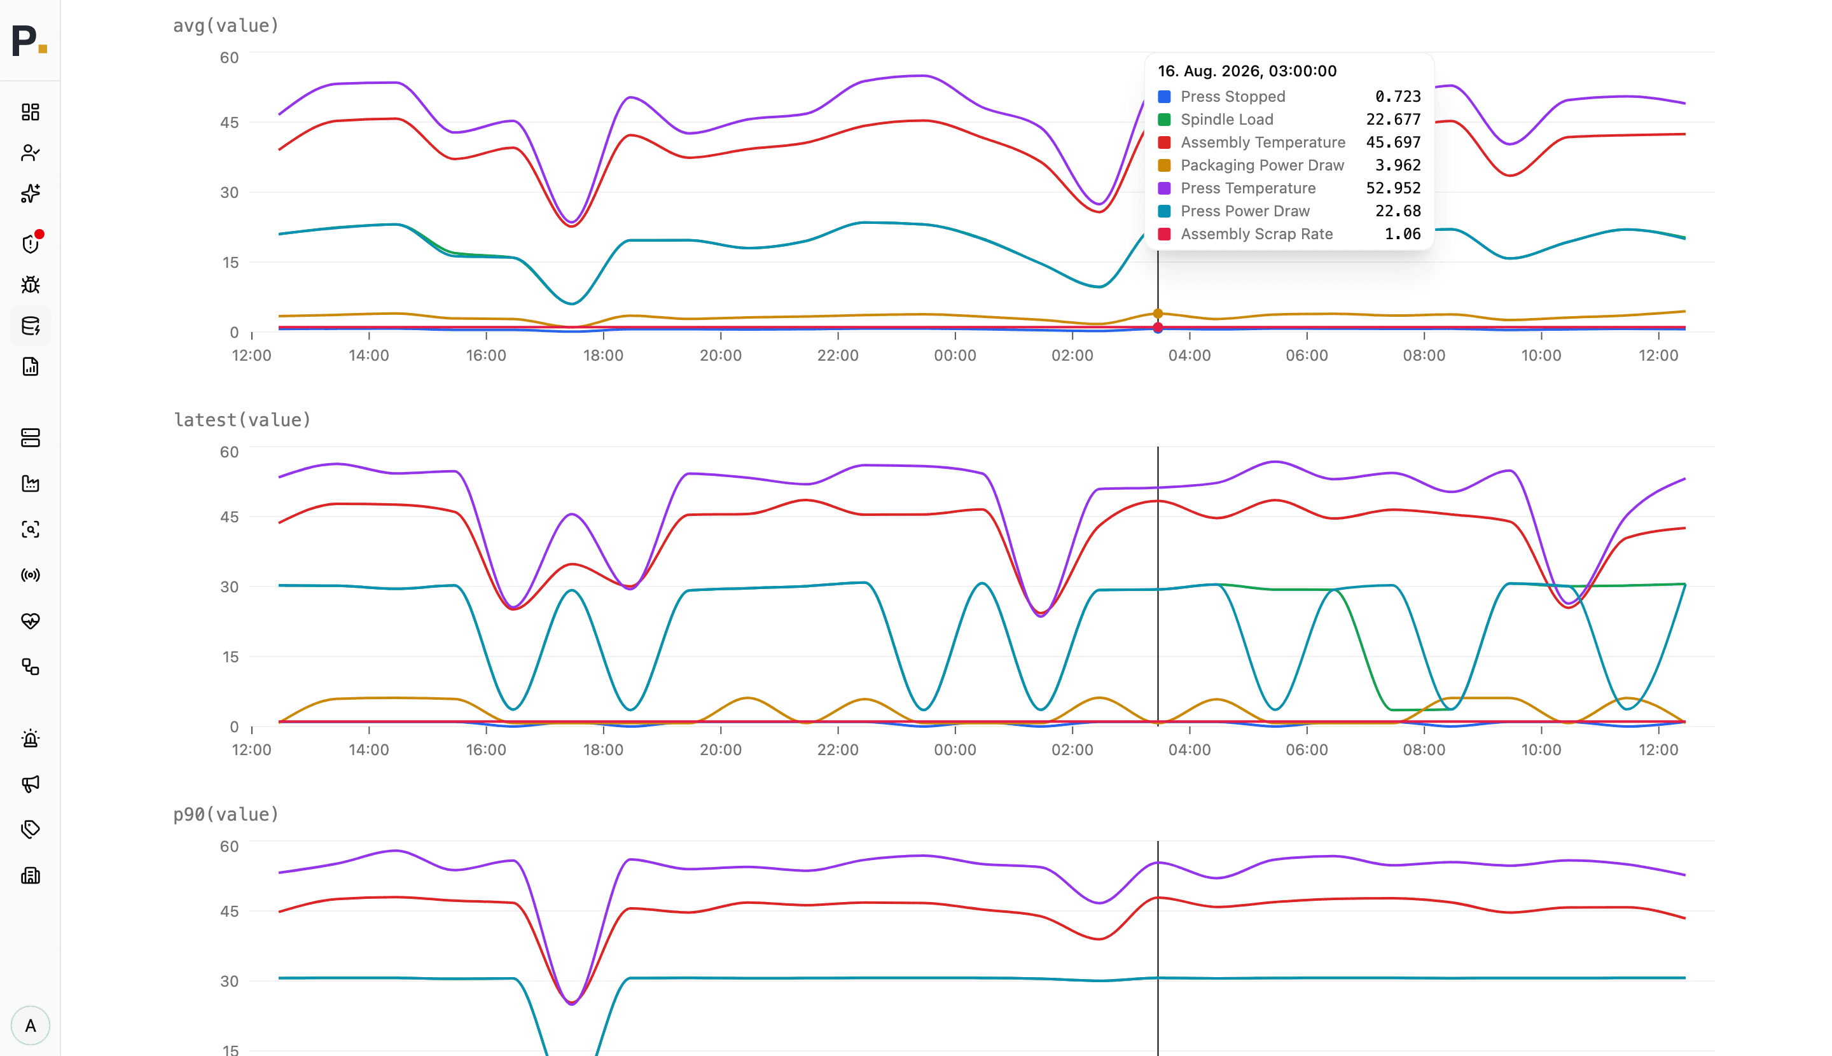Viewport: 1832px width, 1056px height.
Task: Click the 60 y-axis label on p90 chart
Action: pos(229,847)
